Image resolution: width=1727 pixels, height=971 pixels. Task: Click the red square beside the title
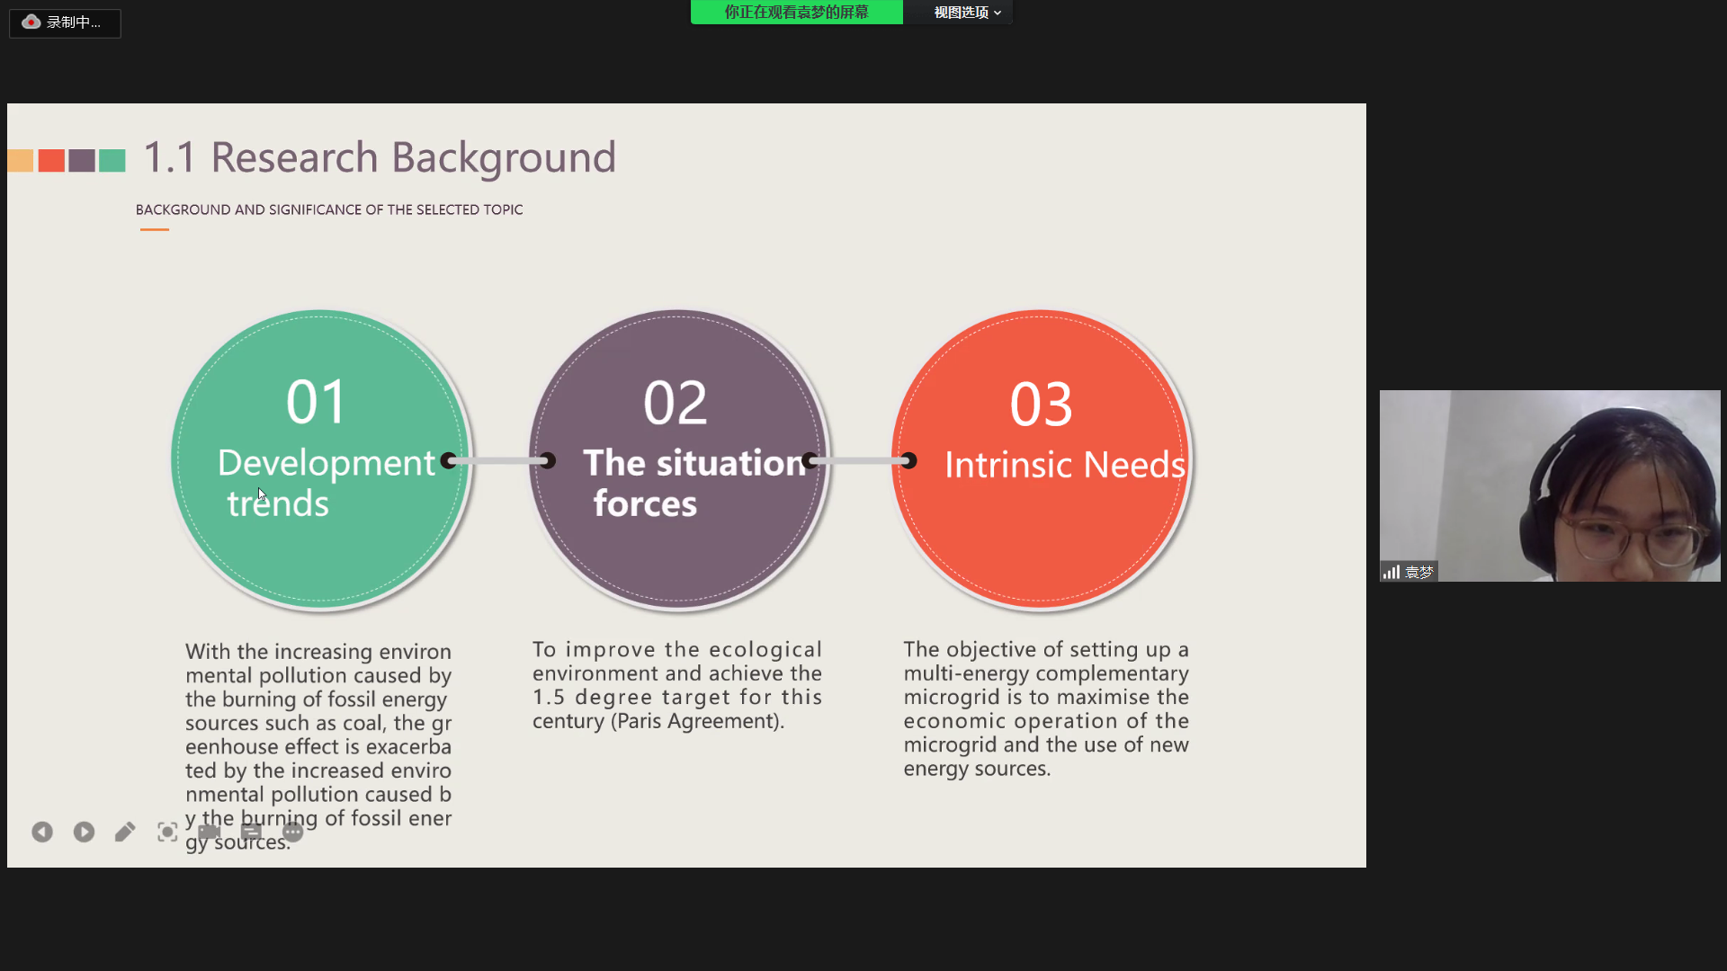pos(51,161)
